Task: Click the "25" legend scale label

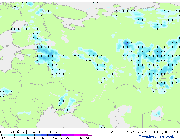Action: coord(55,138)
